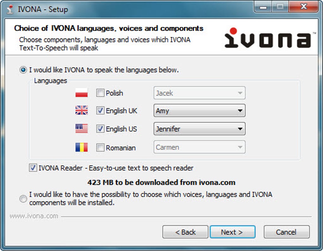Viewport: 323px width, 251px height.
Task: Select the custom voices and components radio option
Action: coord(23,199)
